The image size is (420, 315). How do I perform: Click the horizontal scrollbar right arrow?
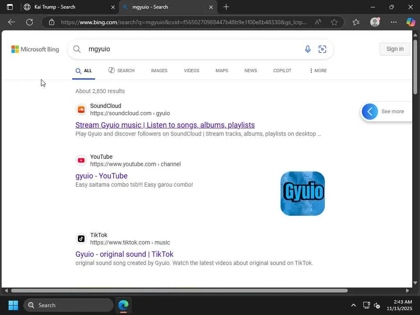(x=407, y=291)
